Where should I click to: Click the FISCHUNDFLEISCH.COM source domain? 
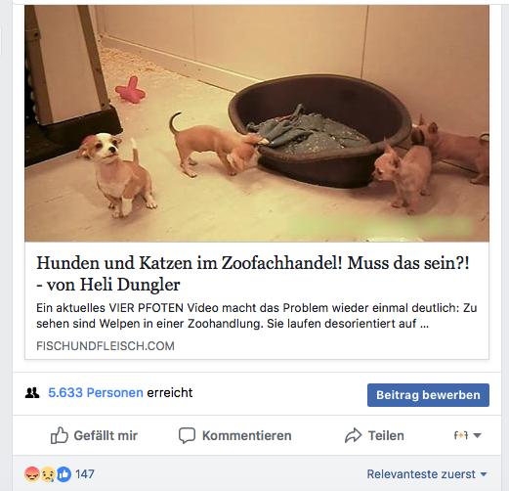point(106,345)
